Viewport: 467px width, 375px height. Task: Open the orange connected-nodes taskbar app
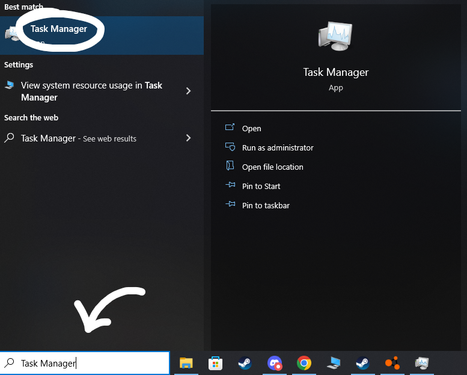[392, 363]
